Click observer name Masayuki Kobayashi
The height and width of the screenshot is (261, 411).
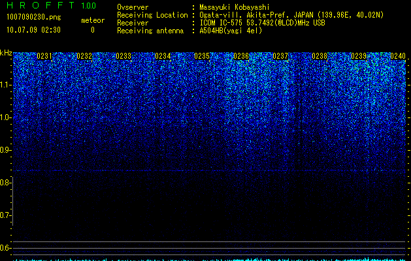pos(235,7)
